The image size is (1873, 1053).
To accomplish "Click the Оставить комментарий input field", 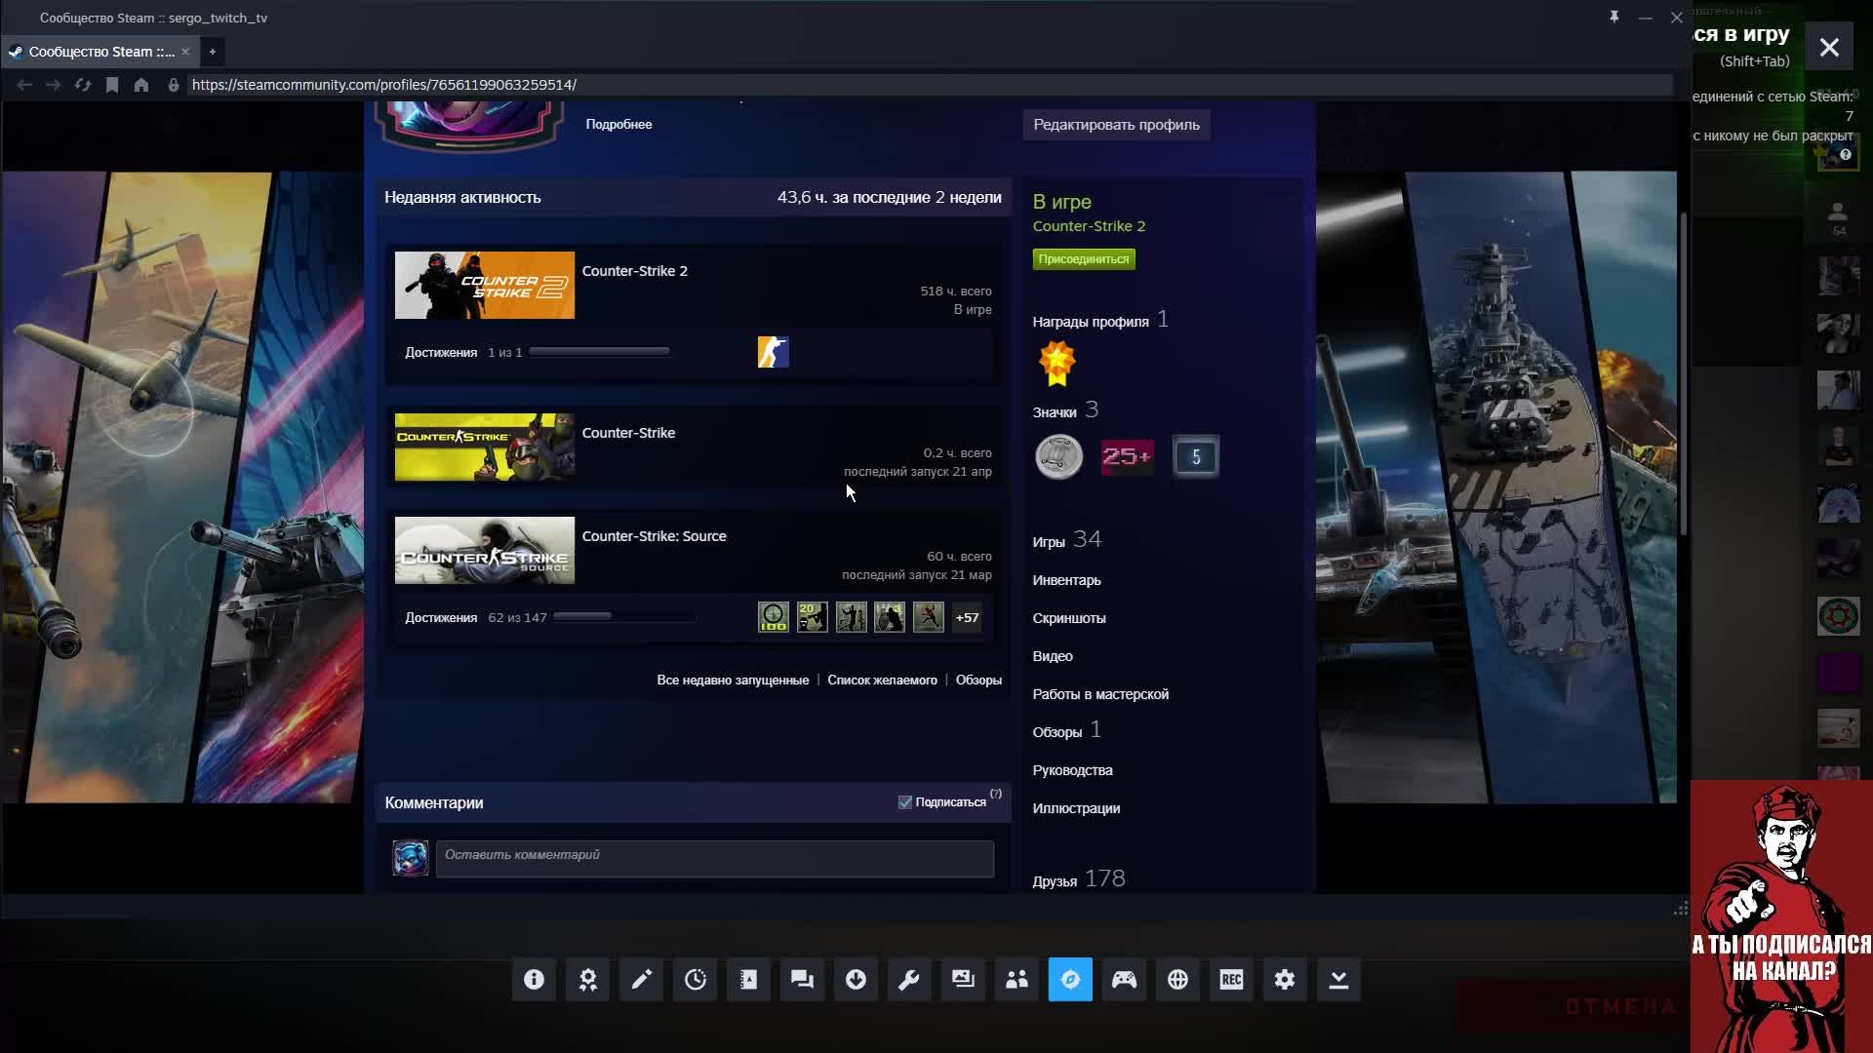I will coord(715,859).
